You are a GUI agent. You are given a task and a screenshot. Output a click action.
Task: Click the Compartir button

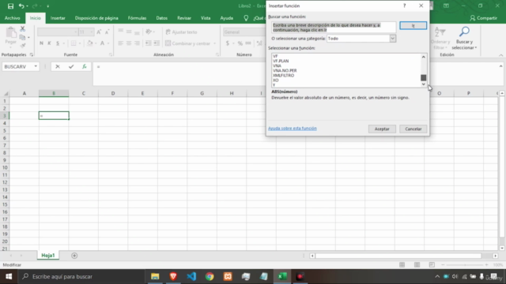[x=483, y=18]
